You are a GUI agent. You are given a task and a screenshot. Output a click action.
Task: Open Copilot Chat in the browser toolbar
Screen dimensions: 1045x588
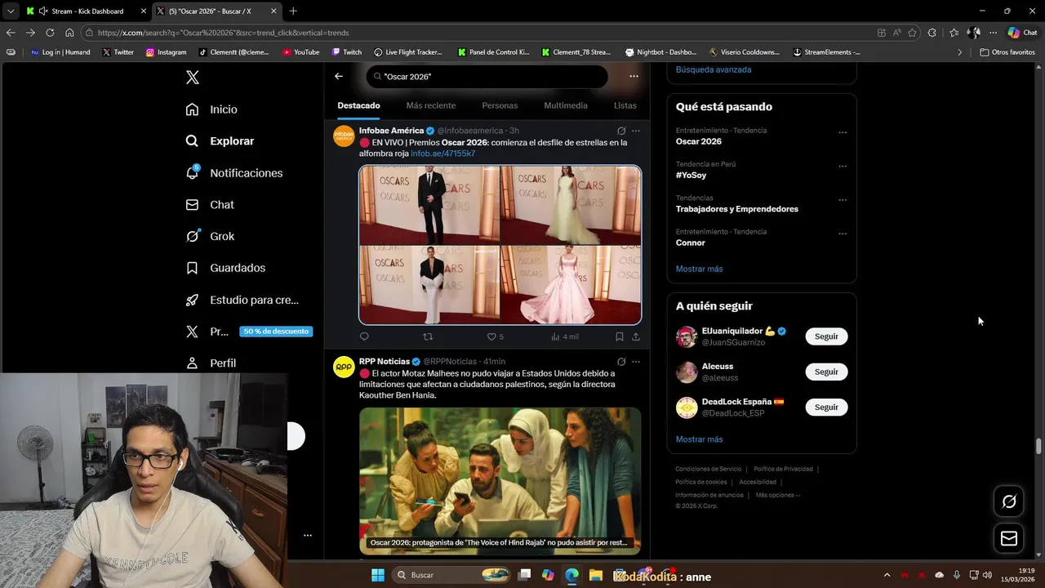coord(1022,33)
